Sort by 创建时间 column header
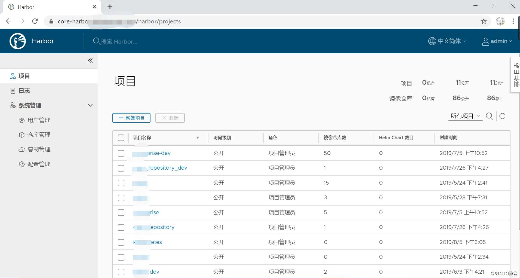 point(448,138)
